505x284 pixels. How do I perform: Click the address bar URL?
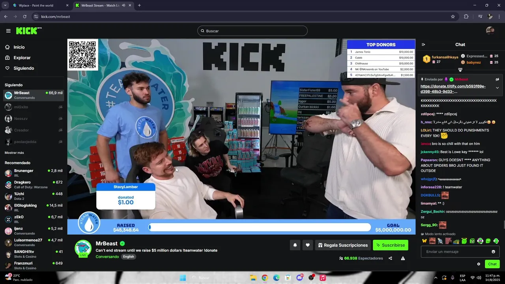56,17
